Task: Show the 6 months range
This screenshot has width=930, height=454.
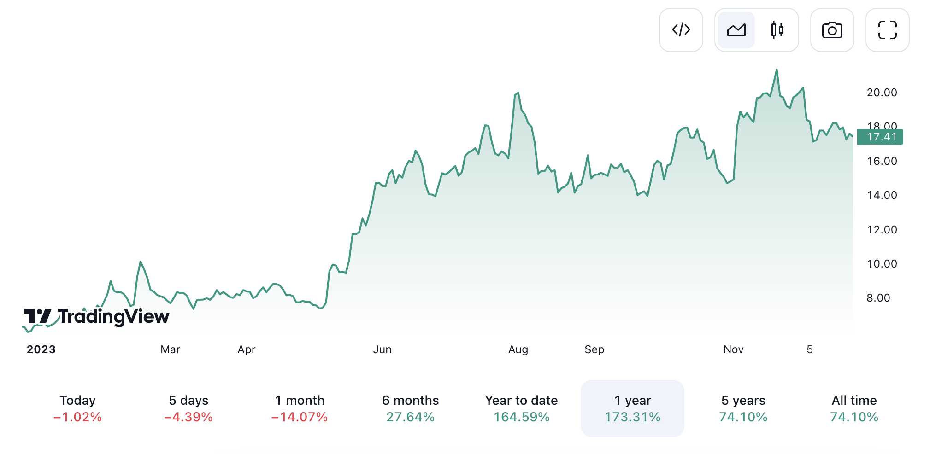Action: tap(410, 408)
